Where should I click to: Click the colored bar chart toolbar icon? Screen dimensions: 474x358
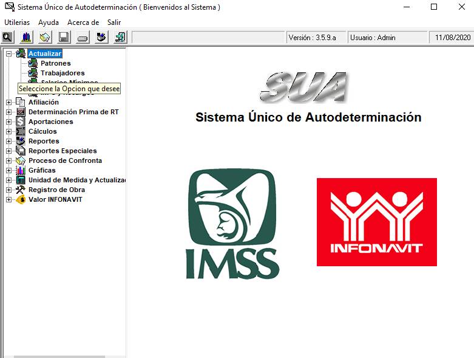click(26, 38)
